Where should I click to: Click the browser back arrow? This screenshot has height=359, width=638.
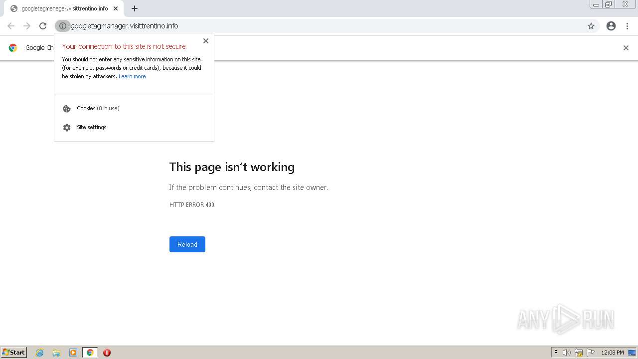(x=11, y=26)
